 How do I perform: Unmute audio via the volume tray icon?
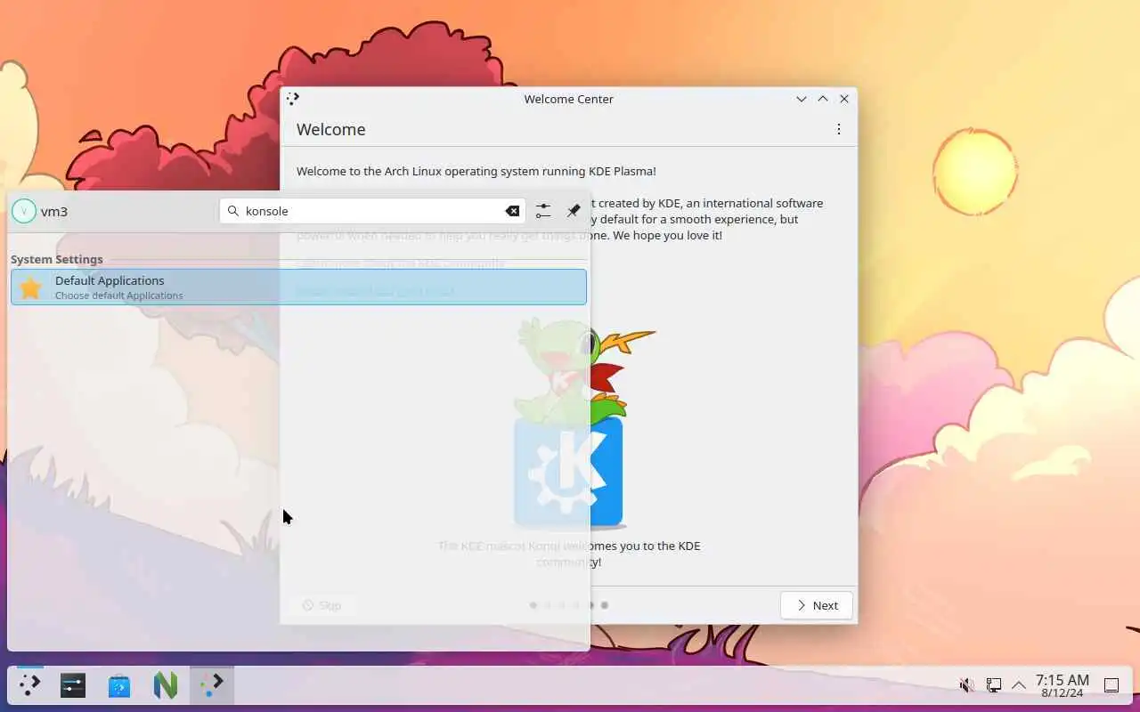(x=967, y=685)
